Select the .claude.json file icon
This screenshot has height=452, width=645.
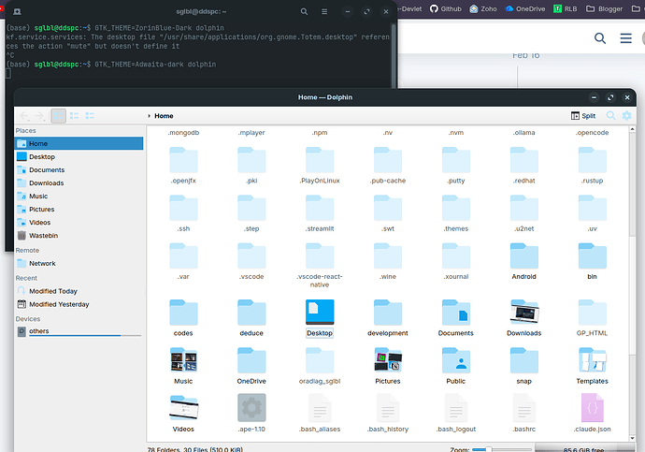coord(592,408)
